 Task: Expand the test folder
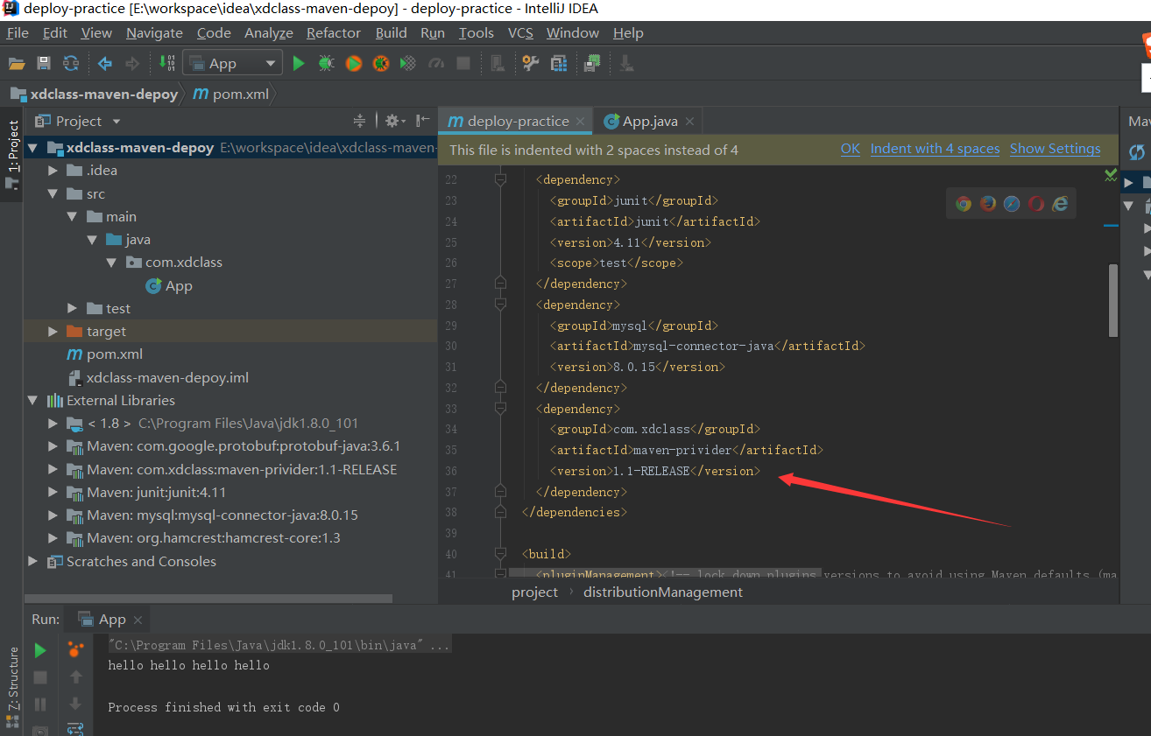pyautogui.click(x=73, y=308)
